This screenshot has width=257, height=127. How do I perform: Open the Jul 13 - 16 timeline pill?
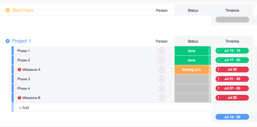point(232,51)
